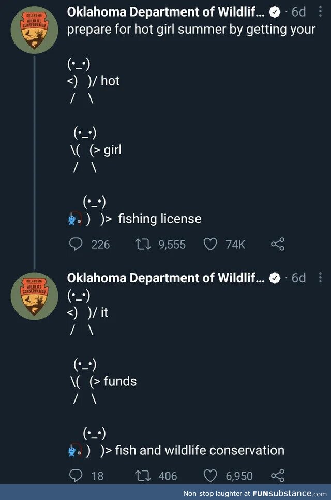Screen dimensions: 331x500
Task: Share the fishing license tweet
Action: click(278, 244)
